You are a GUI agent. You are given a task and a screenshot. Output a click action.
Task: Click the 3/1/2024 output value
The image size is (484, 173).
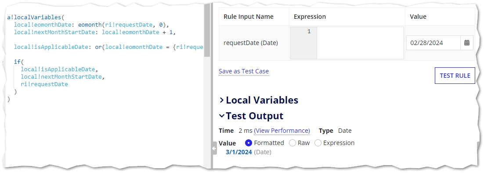click(x=238, y=152)
